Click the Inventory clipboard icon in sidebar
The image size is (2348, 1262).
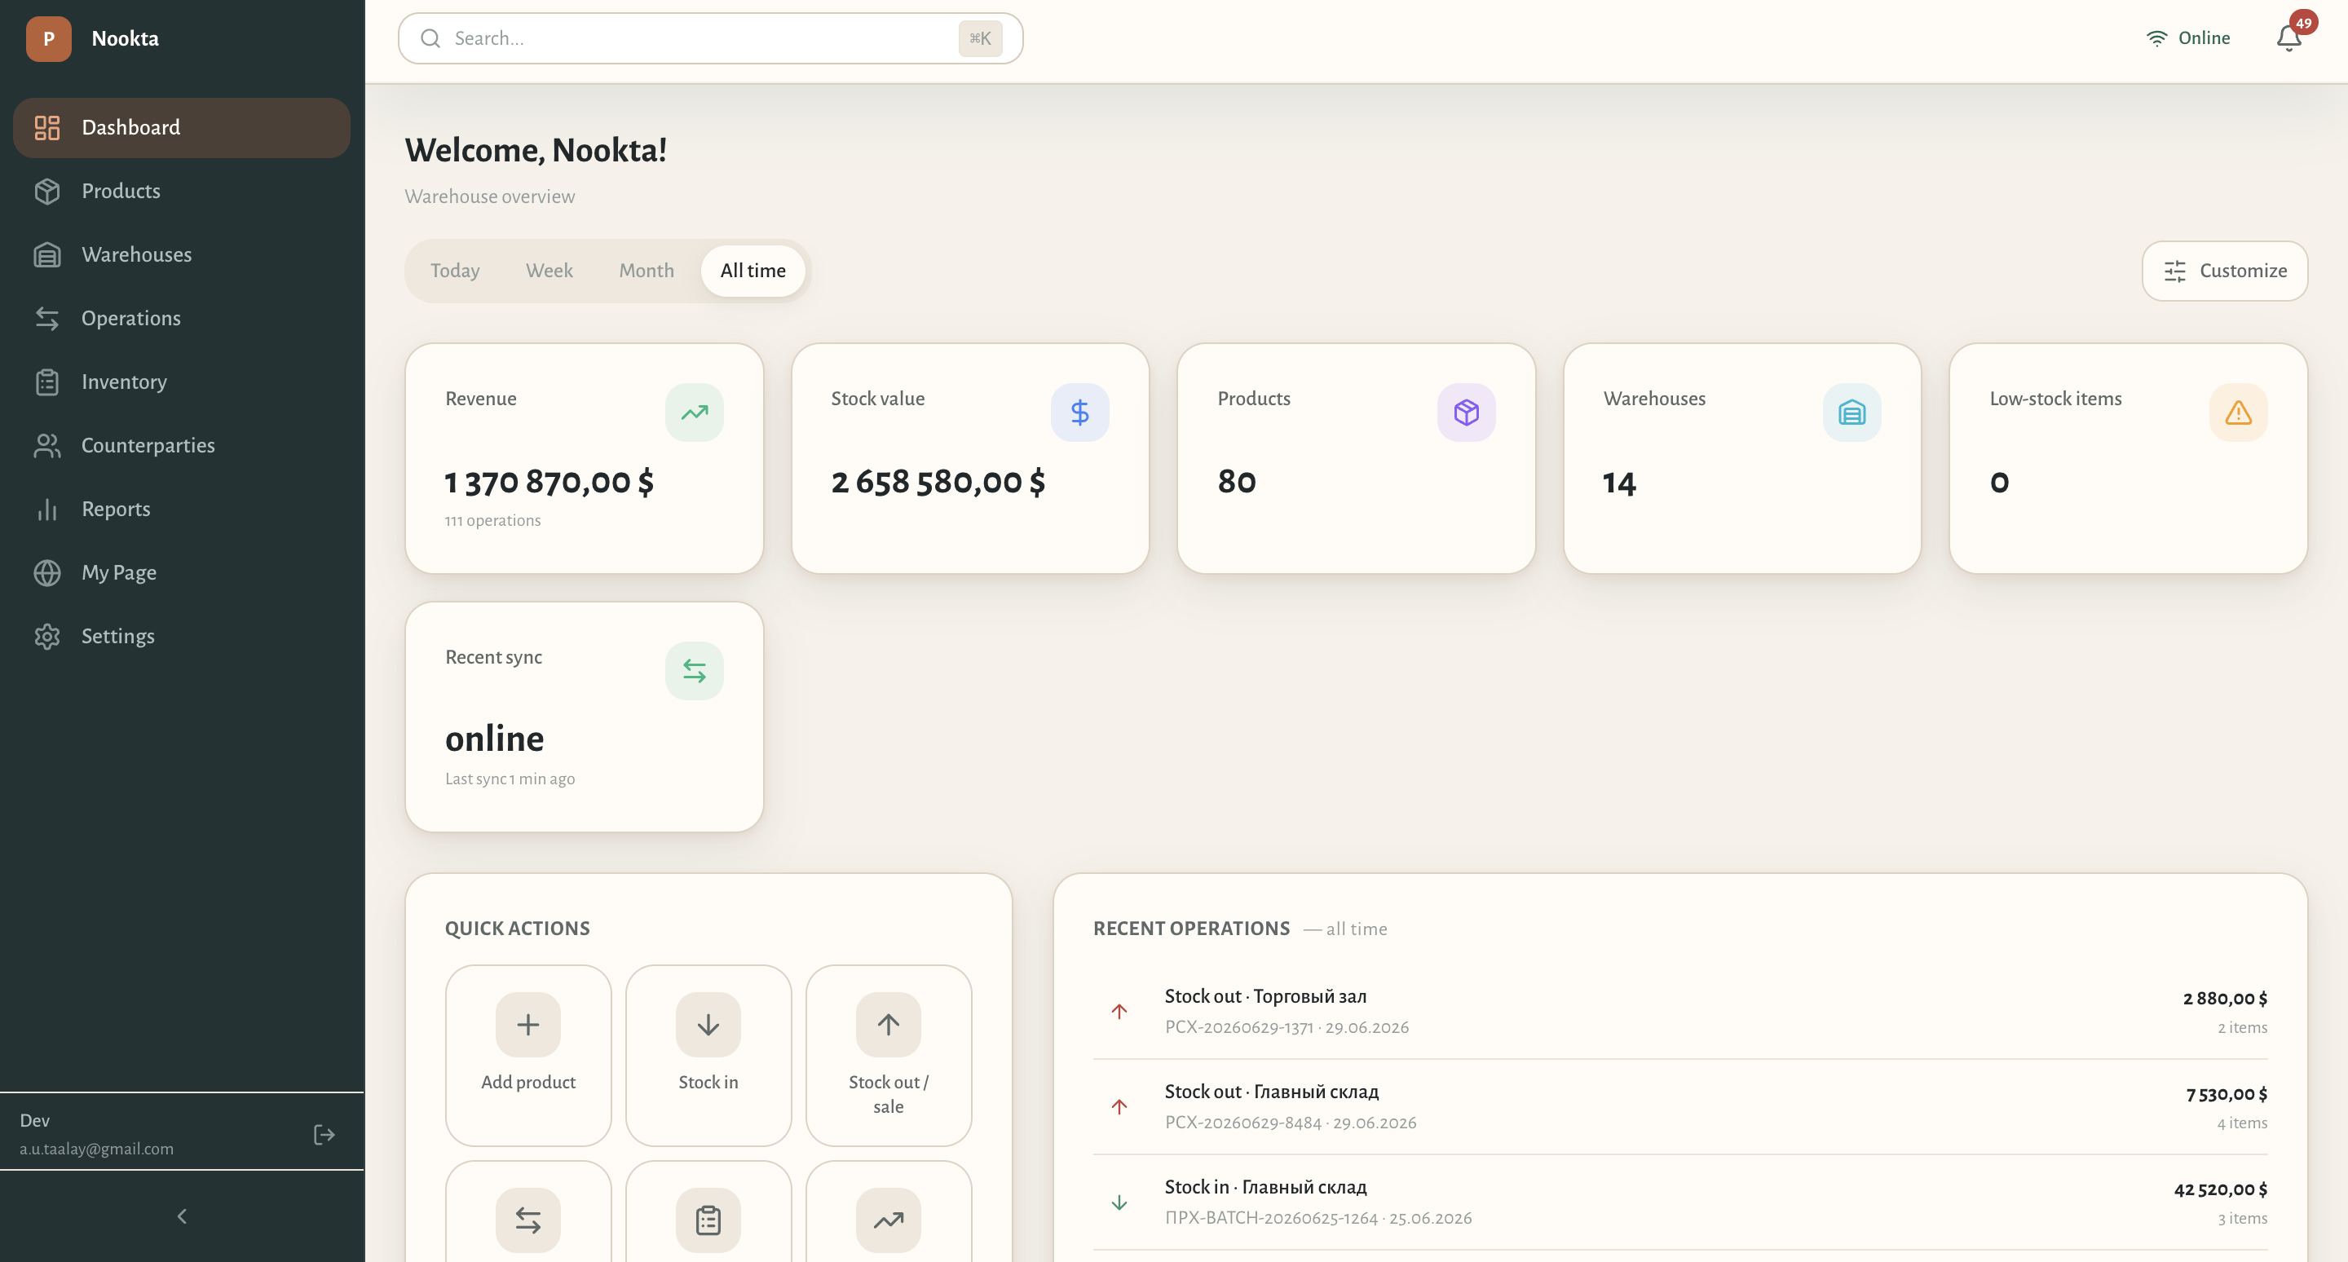[x=46, y=382]
